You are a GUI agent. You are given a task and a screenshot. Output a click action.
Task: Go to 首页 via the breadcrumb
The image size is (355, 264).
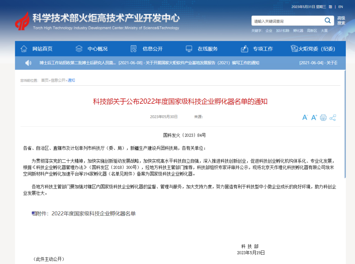44,80
